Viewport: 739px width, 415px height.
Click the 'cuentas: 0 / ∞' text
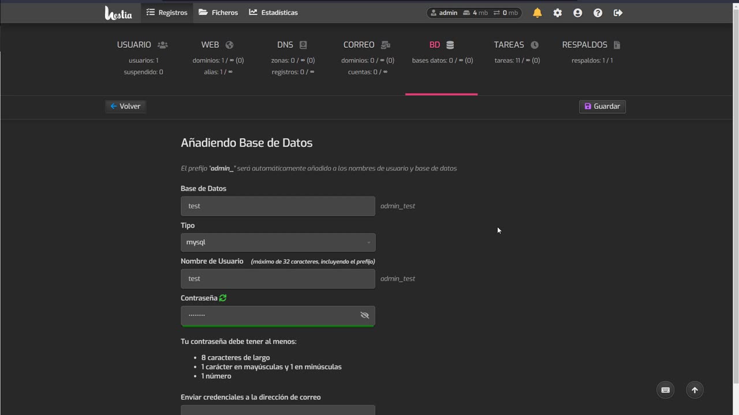tap(368, 72)
